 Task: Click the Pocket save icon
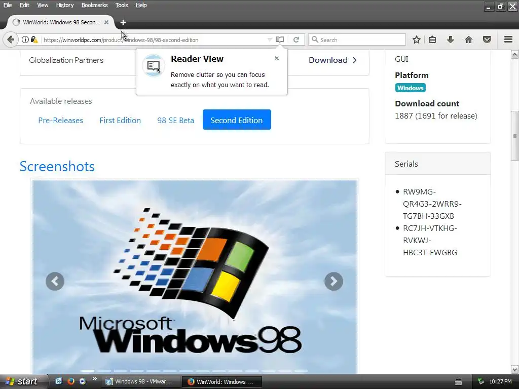point(487,40)
